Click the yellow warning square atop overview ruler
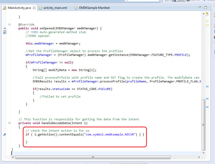215x164 pixels. (207, 13)
